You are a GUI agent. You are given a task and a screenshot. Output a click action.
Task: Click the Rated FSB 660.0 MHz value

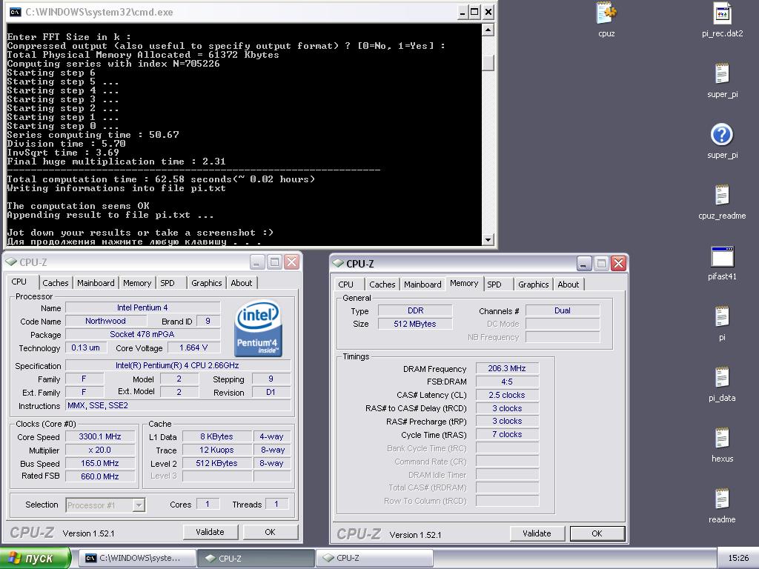coord(100,476)
